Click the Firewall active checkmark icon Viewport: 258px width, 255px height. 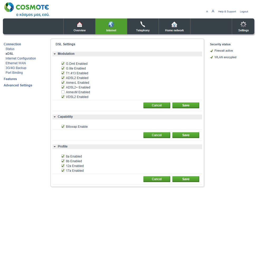click(x=212, y=51)
